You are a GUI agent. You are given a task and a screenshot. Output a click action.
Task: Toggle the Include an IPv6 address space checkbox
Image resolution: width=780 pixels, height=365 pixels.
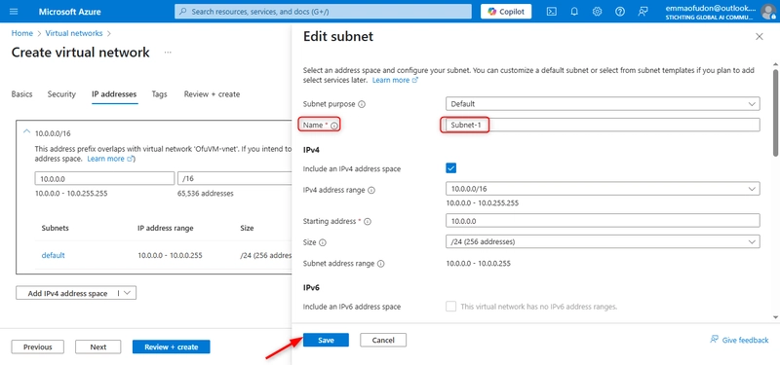click(451, 307)
